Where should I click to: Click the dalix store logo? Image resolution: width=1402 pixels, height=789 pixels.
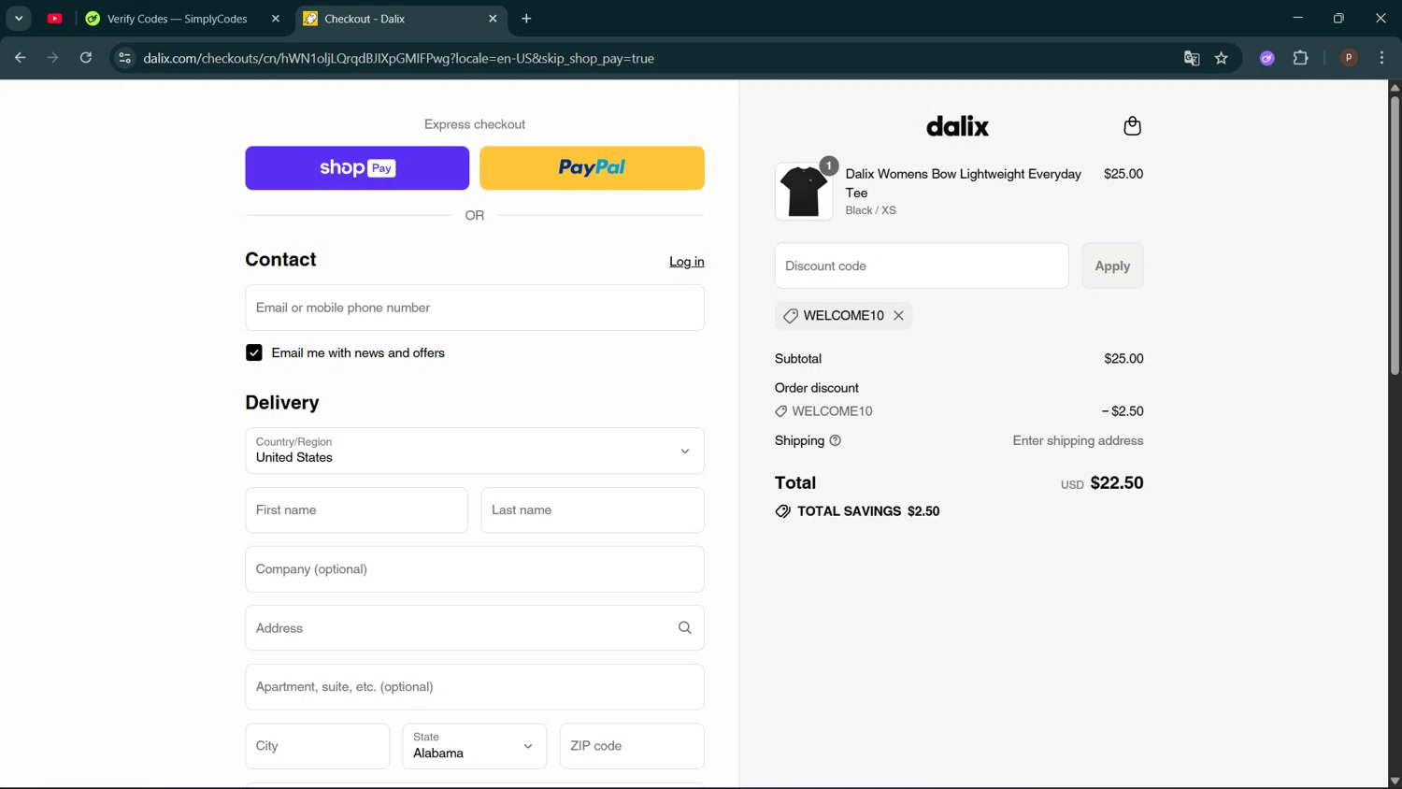click(x=957, y=126)
